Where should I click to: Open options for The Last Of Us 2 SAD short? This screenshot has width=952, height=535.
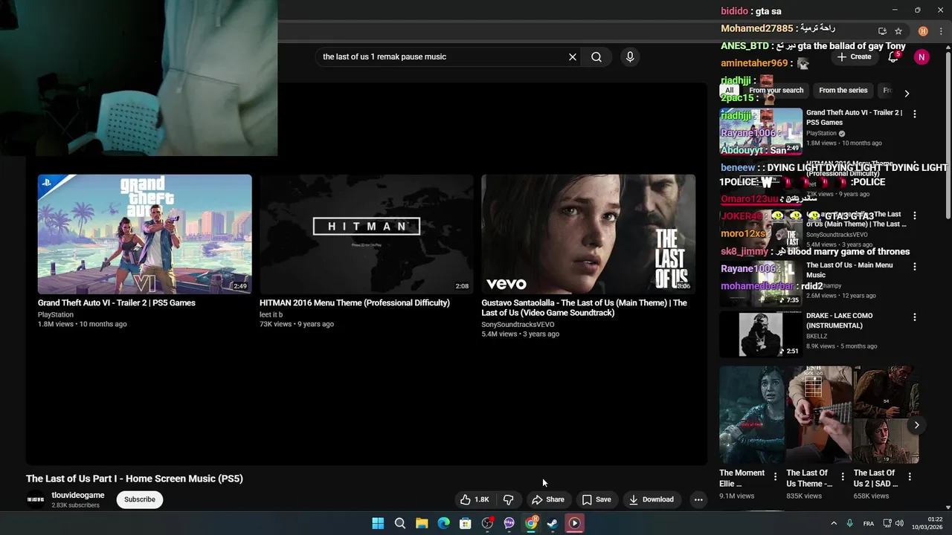click(x=910, y=476)
